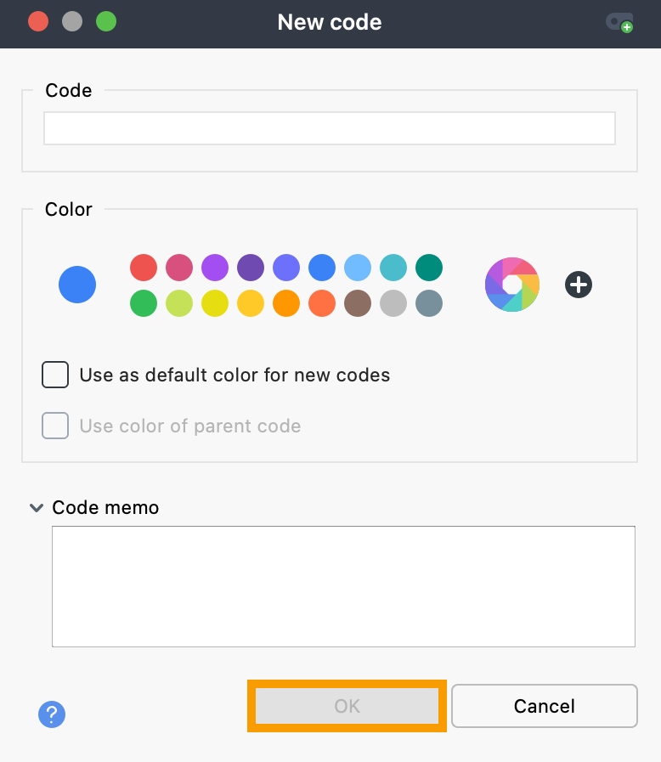Viewport: 661px width, 762px height.
Task: Click the Cancel button
Action: coord(544,706)
